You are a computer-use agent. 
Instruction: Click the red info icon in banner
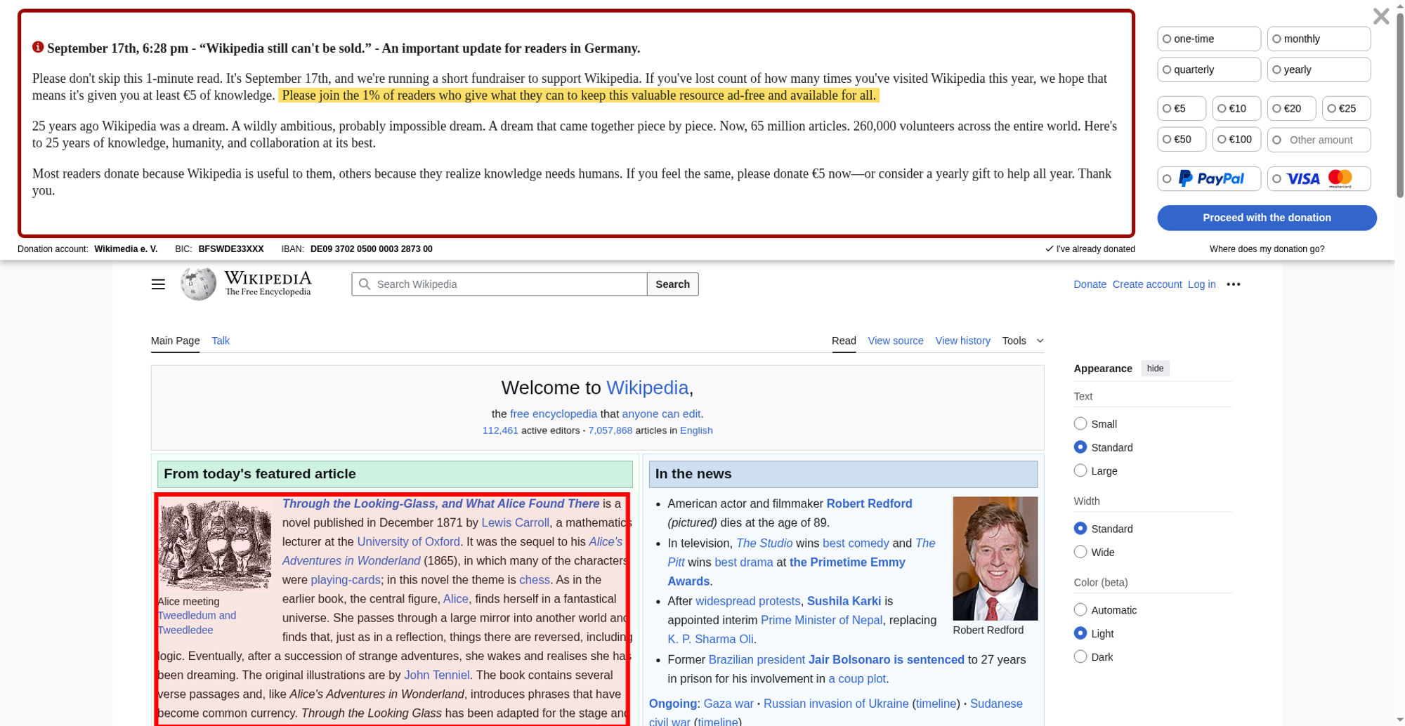(x=38, y=47)
